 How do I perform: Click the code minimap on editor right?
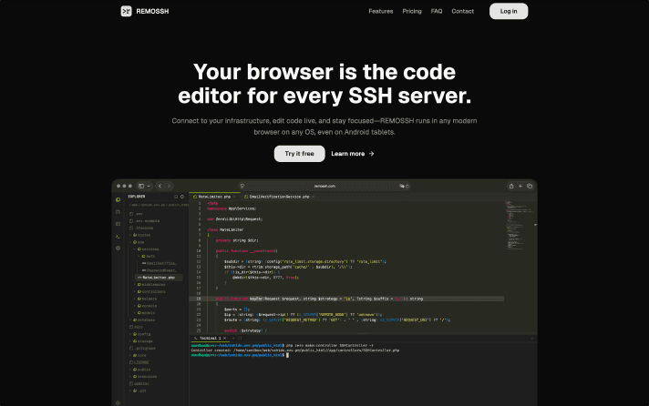click(519, 225)
